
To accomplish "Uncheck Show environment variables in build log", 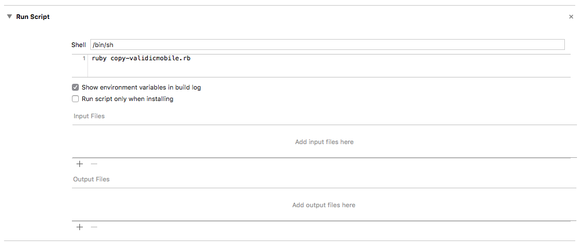I will tap(75, 87).
